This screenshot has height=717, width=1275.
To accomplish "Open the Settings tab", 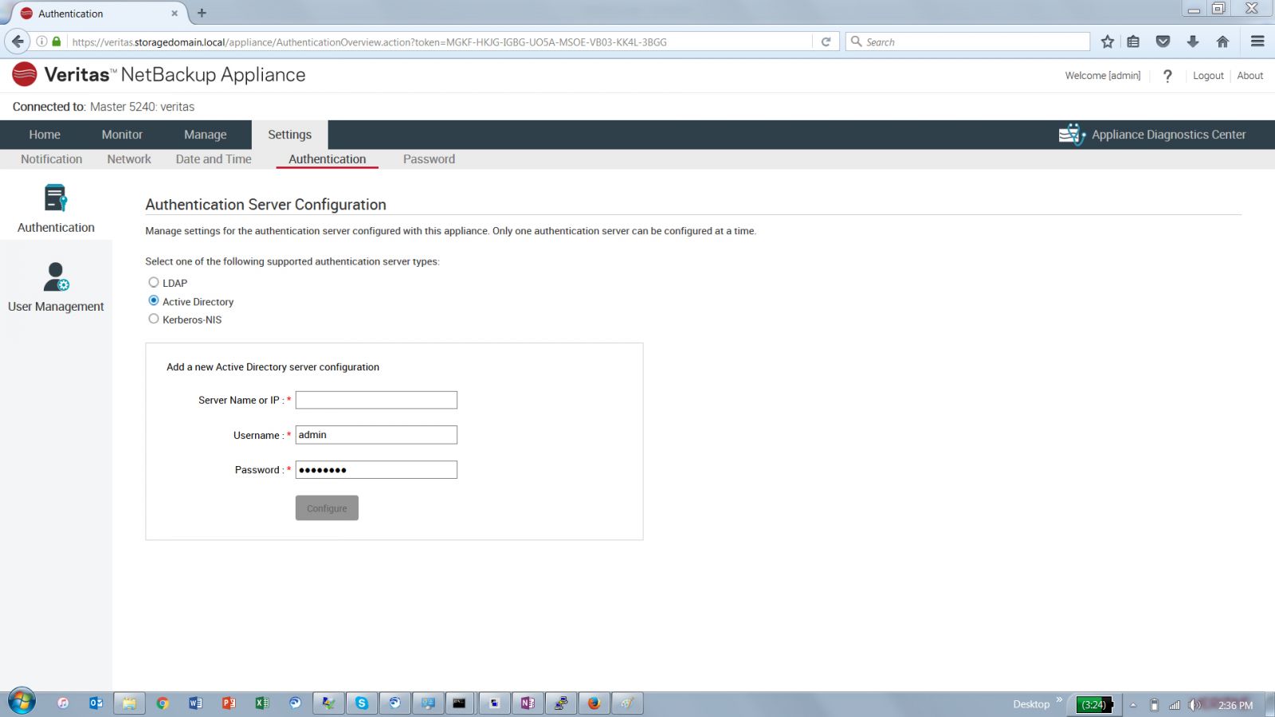I will coord(290,135).
